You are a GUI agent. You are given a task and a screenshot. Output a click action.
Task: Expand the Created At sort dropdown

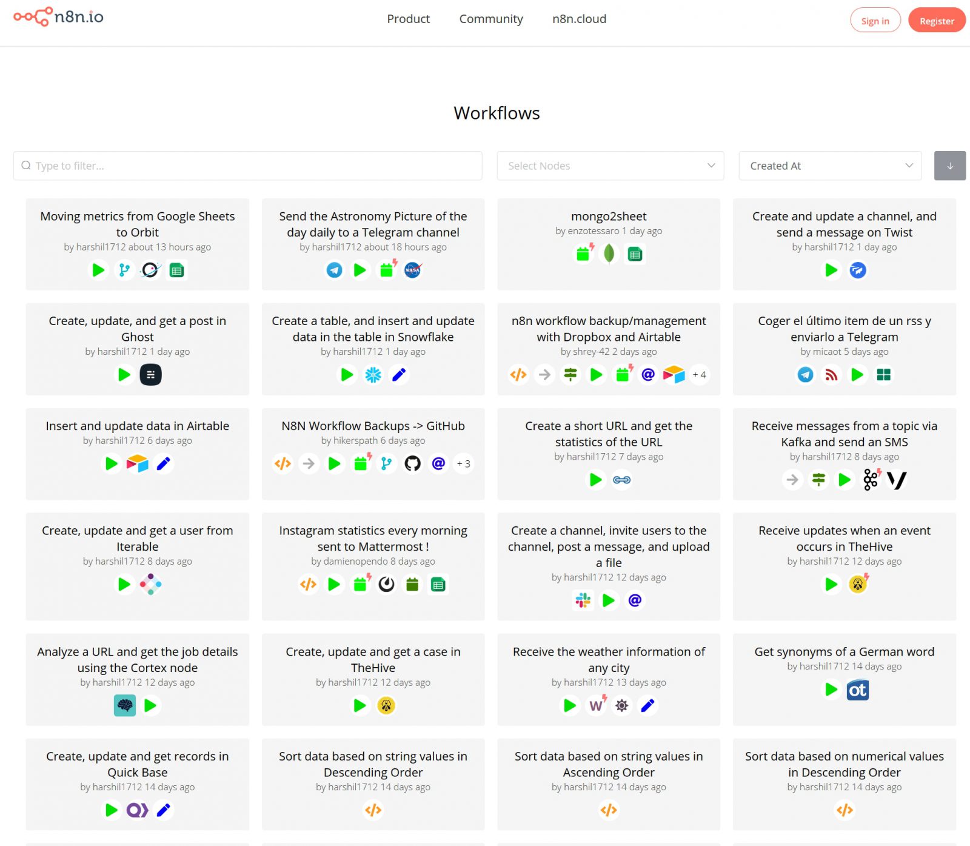tap(829, 166)
